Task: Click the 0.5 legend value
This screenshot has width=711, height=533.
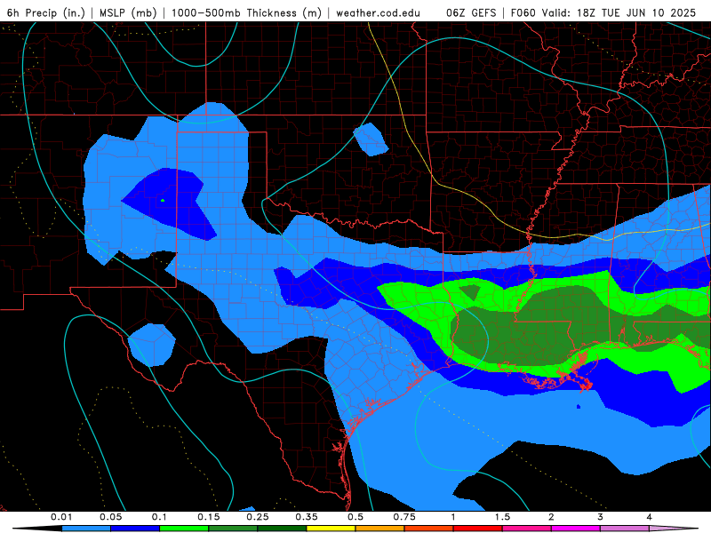Action: point(355,517)
